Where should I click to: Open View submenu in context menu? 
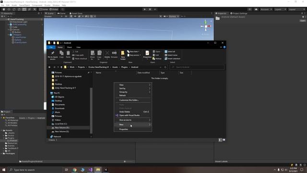pos(133,85)
